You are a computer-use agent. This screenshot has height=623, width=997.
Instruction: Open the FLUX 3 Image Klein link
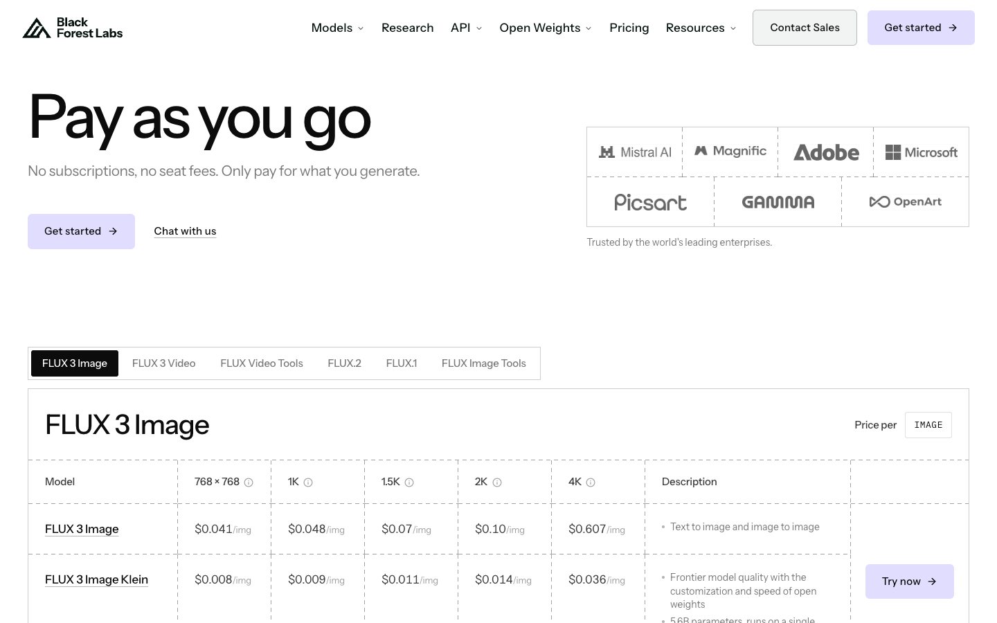[96, 579]
